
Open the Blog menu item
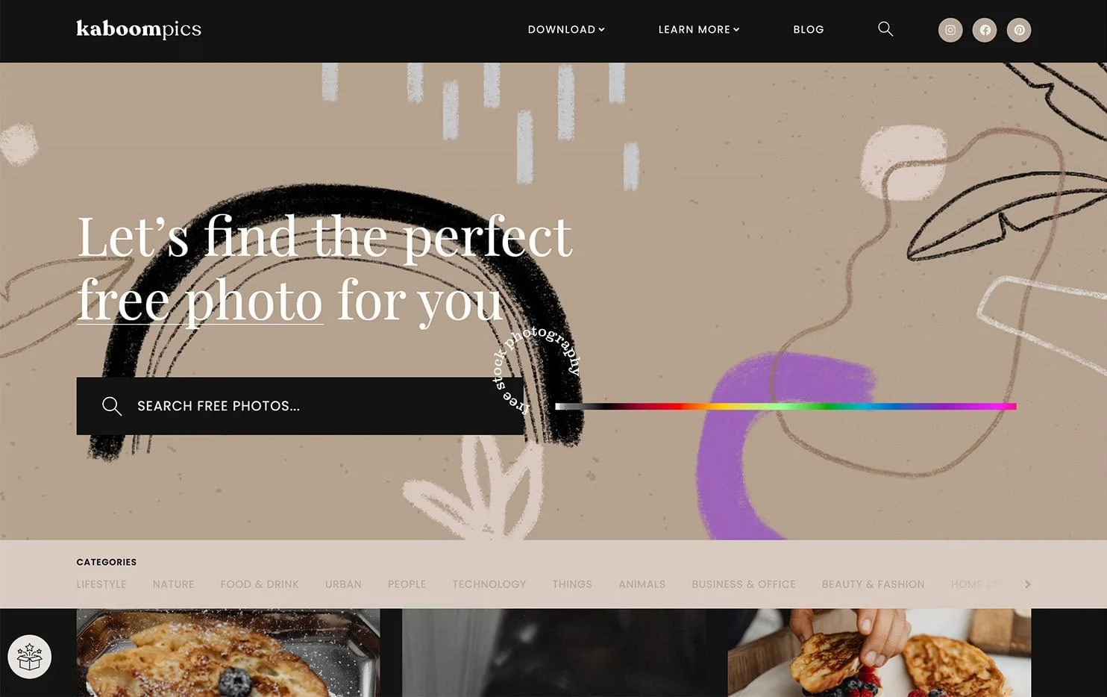tap(809, 30)
